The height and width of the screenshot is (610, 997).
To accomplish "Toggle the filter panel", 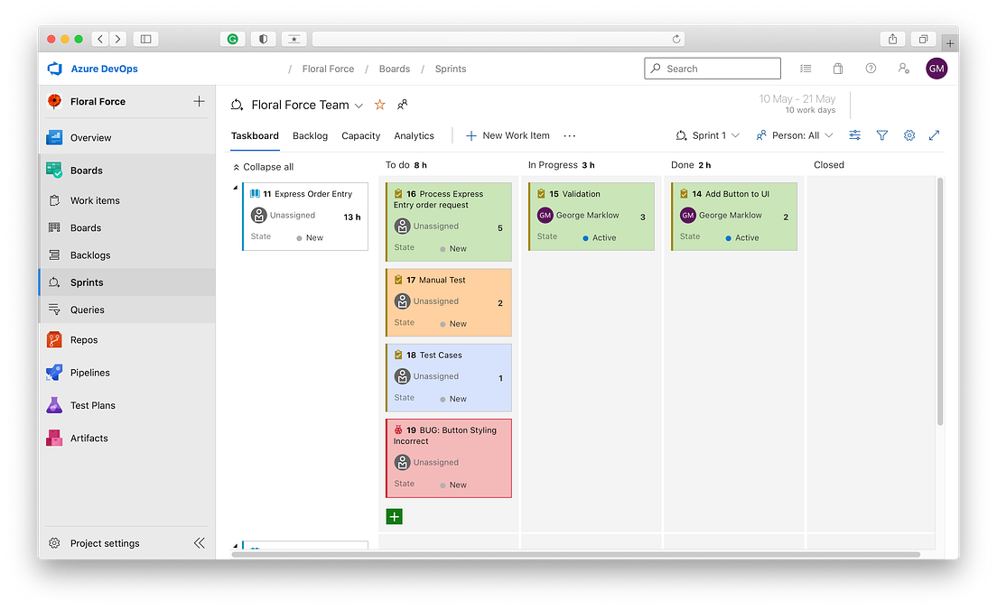I will pyautogui.click(x=882, y=135).
